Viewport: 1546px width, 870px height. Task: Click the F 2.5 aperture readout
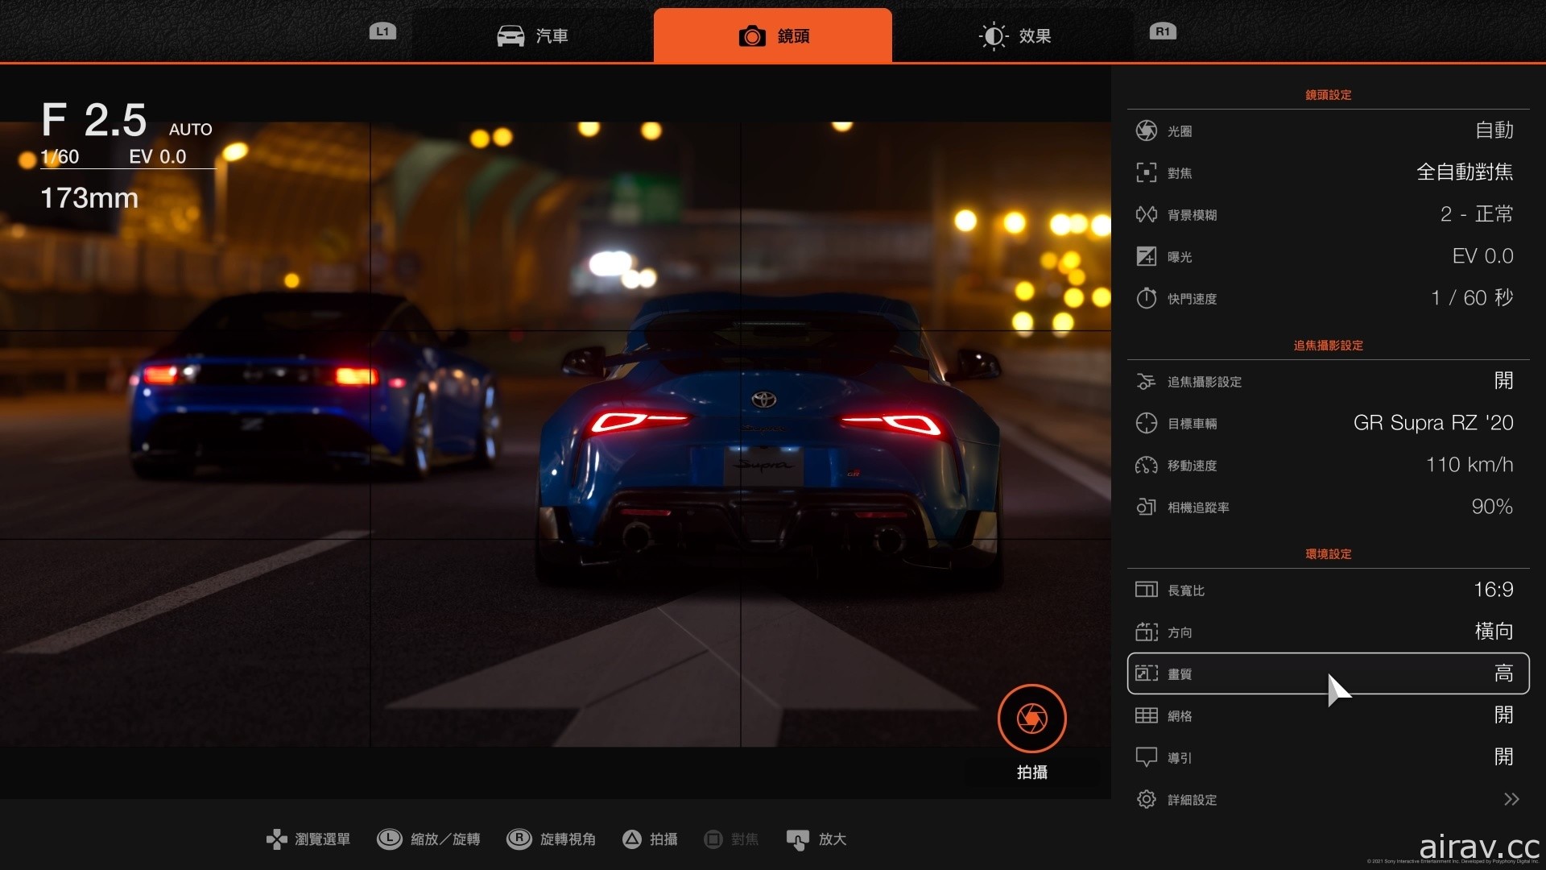point(94,120)
